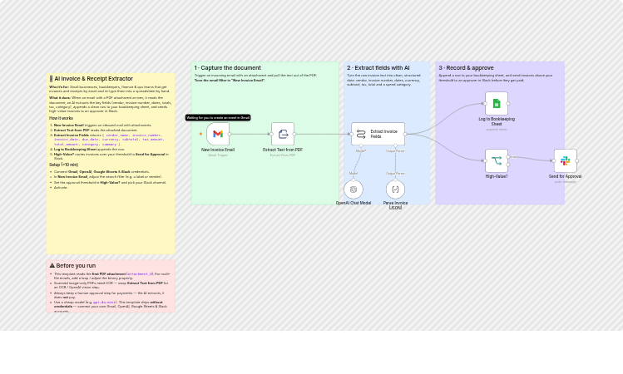623x374 pixels.
Task: Select the 'AI Invoice & Receipt Extractor' sticky title
Action: click(91, 79)
